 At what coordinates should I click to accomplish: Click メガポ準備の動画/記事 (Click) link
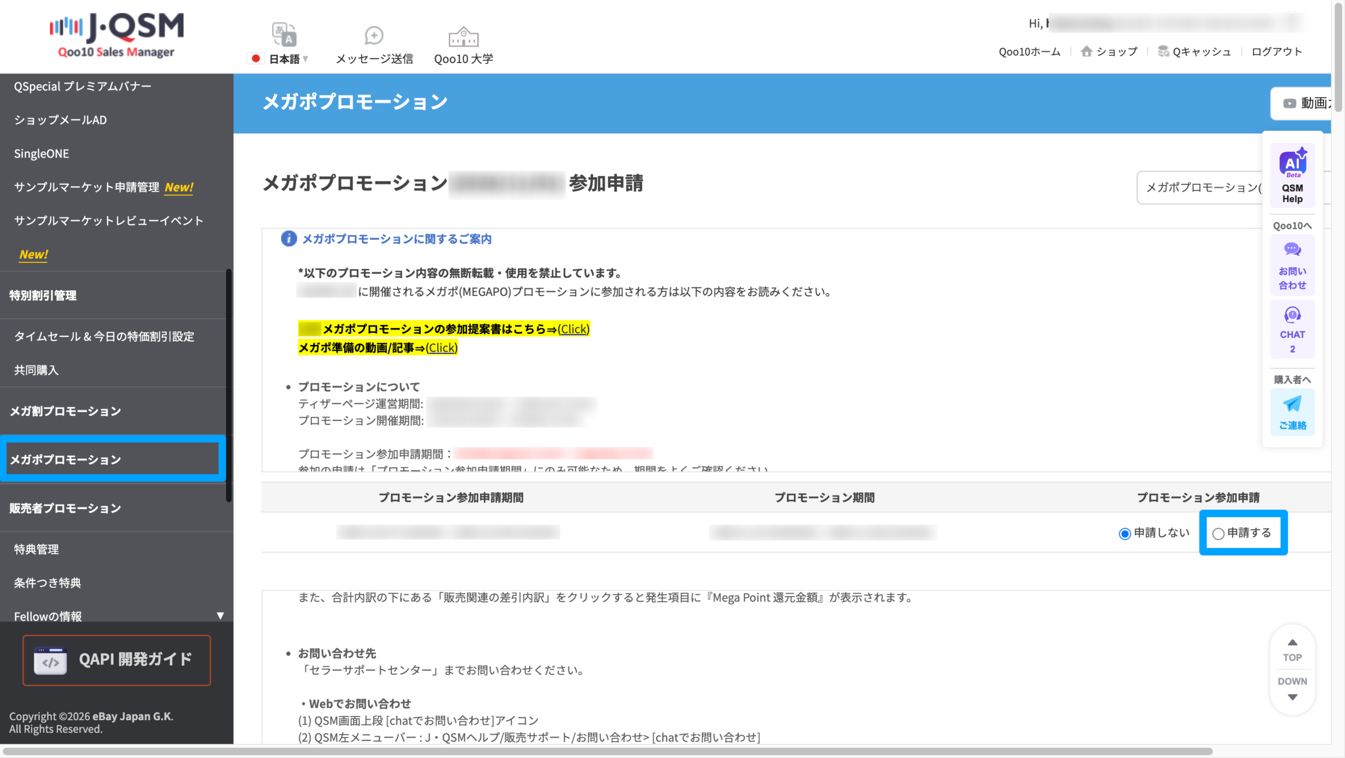441,348
